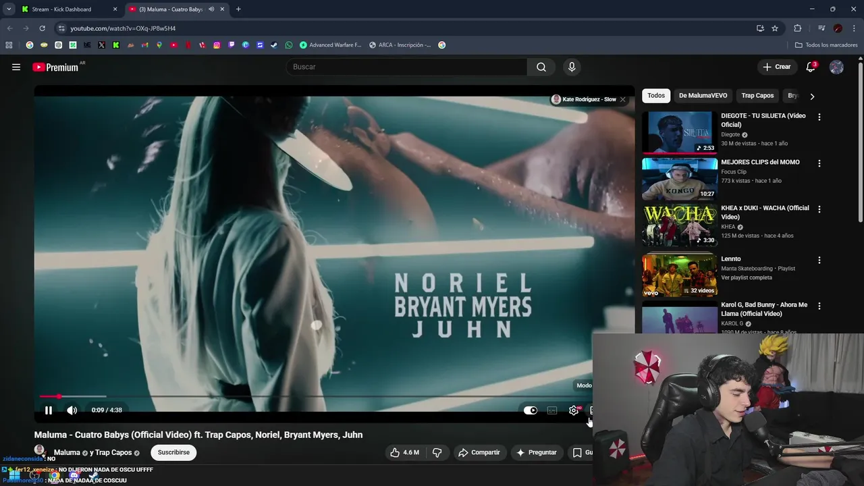Open the DIEGOTE - TU SILUETA thumbnail
The height and width of the screenshot is (486, 864).
pyautogui.click(x=680, y=132)
